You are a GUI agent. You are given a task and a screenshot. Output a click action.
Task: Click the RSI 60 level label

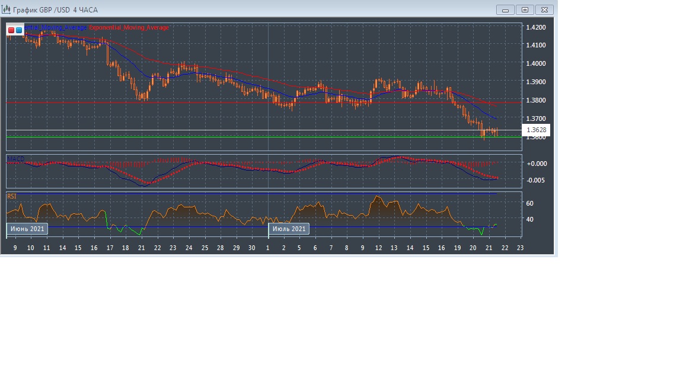tap(529, 203)
